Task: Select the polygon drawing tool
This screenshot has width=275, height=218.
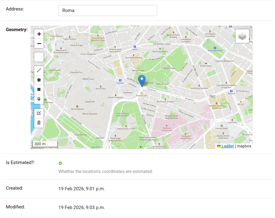Action: [39, 80]
